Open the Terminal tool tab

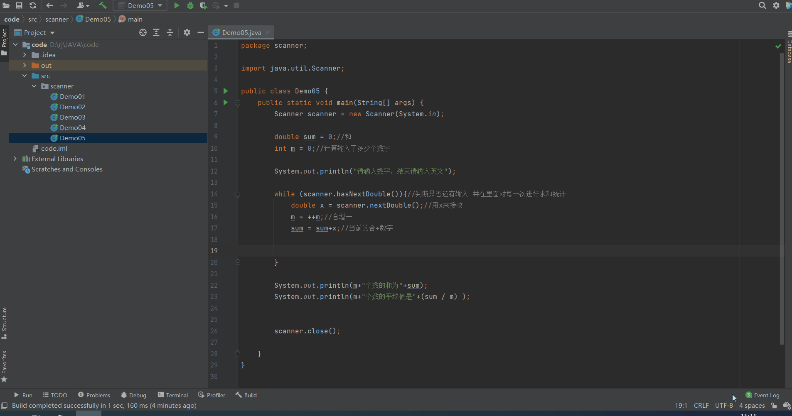coord(173,395)
